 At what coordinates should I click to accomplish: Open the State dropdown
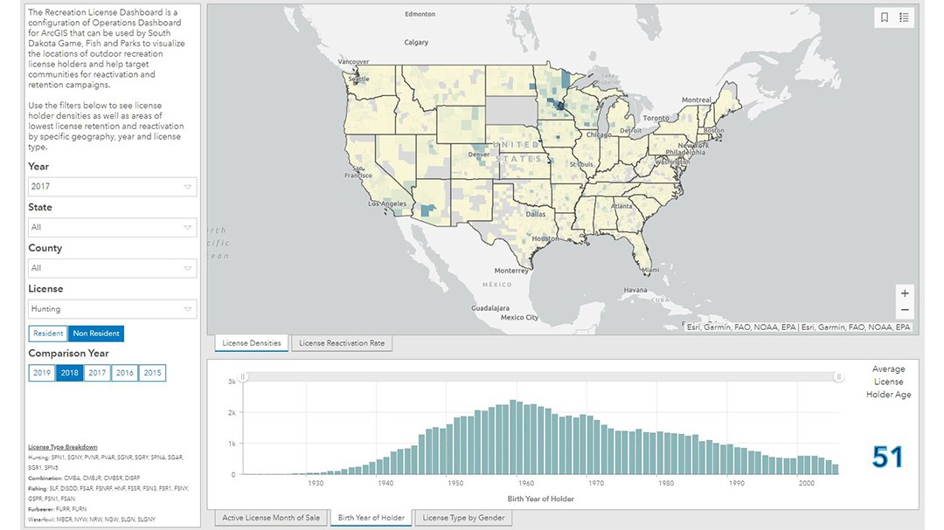112,227
